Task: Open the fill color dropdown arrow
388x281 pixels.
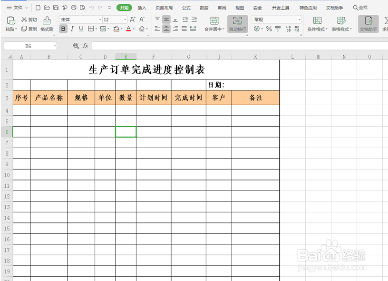Action: [x=122, y=29]
